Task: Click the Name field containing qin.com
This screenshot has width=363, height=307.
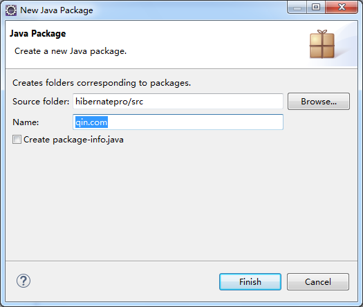Action: [x=178, y=122]
